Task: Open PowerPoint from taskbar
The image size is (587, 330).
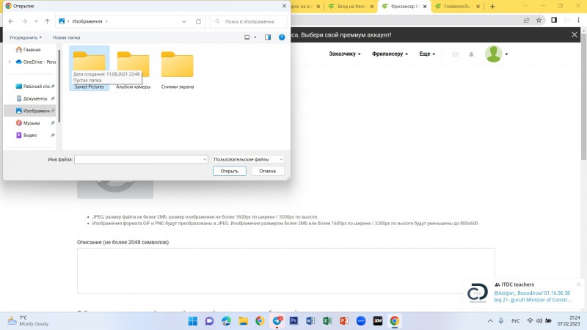Action: (x=344, y=321)
